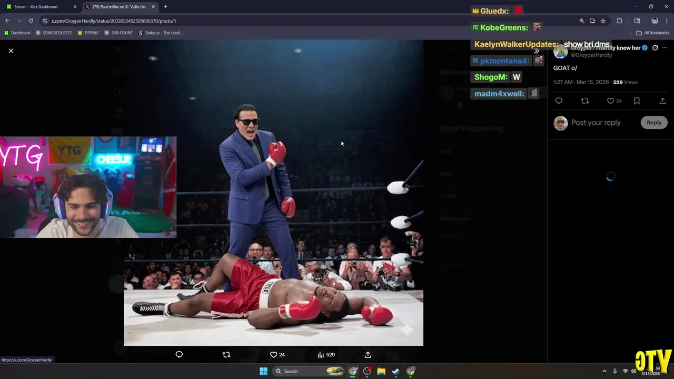This screenshot has height=379, width=674.
Task: Show hidden system tray icons
Action: pos(604,371)
